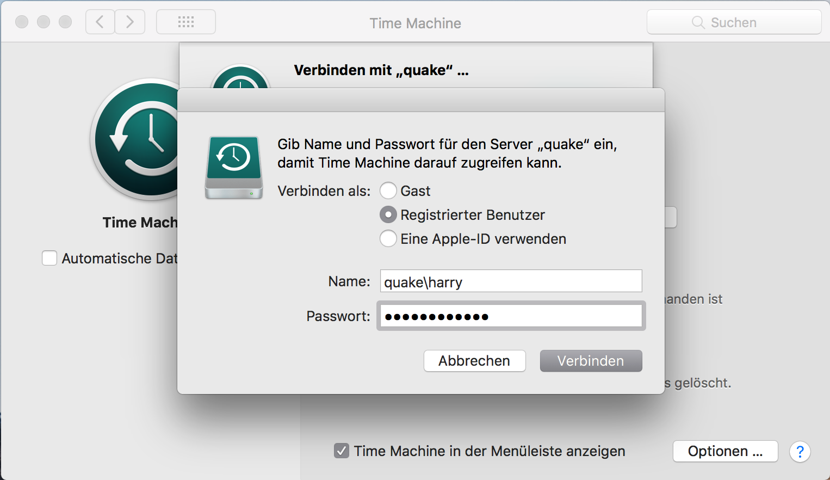
Task: Go forward with the toolbar forward arrow
Action: tap(130, 22)
